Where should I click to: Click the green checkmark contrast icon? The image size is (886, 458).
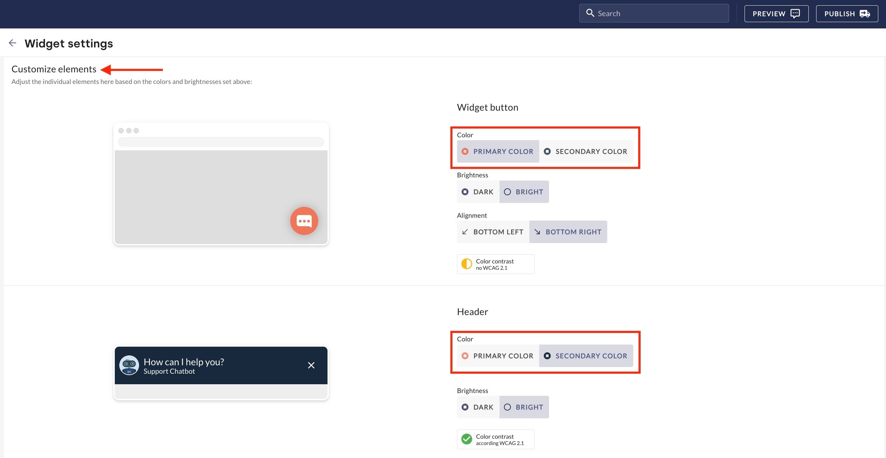467,439
